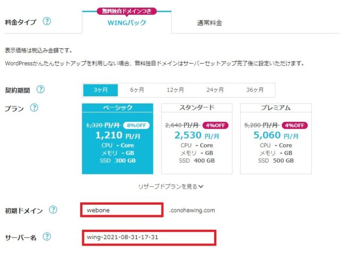Click the 4%OFF badge on プレミアム
The width and height of the screenshot is (340, 253).
[294, 125]
